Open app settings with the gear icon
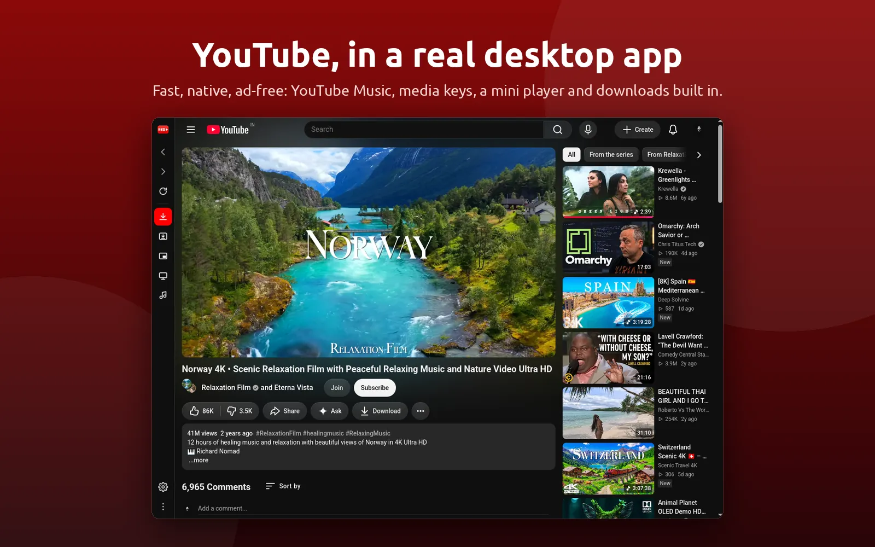This screenshot has height=547, width=875. pyautogui.click(x=163, y=487)
